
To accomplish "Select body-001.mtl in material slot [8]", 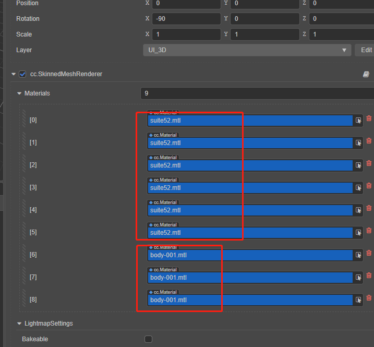I will coord(250,300).
